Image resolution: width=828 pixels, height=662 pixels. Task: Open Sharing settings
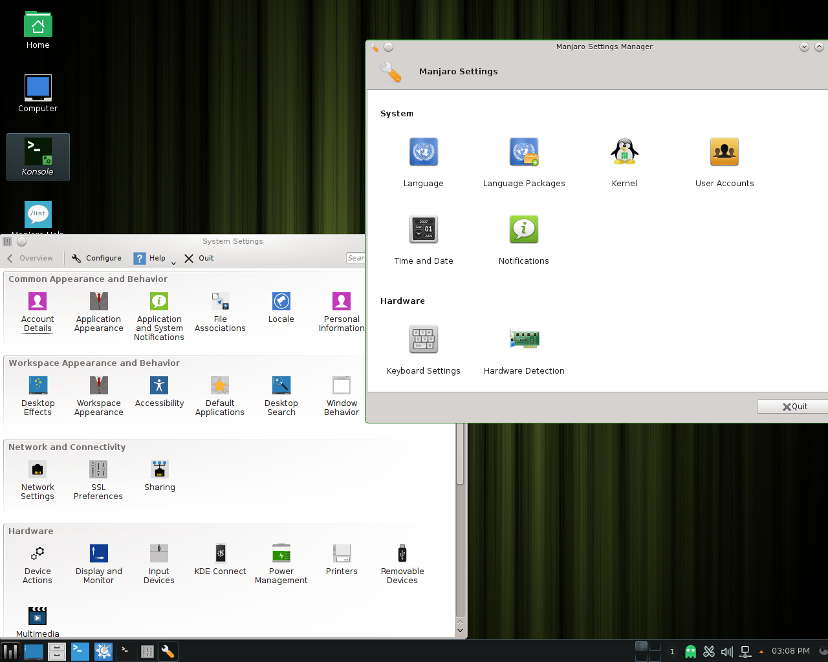coord(160,476)
